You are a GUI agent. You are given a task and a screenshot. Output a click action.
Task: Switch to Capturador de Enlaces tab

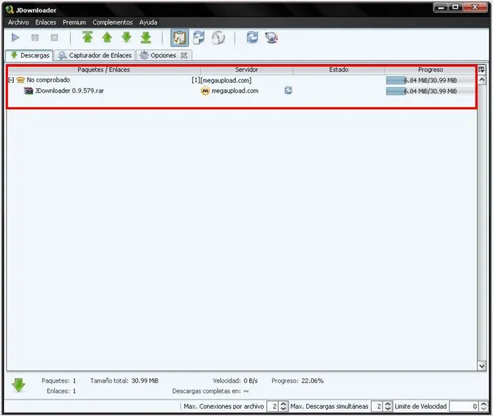pyautogui.click(x=95, y=55)
